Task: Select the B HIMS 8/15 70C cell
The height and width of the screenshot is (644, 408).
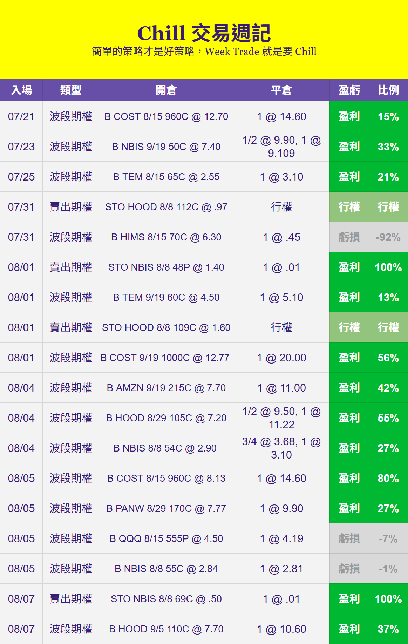Action: point(166,237)
